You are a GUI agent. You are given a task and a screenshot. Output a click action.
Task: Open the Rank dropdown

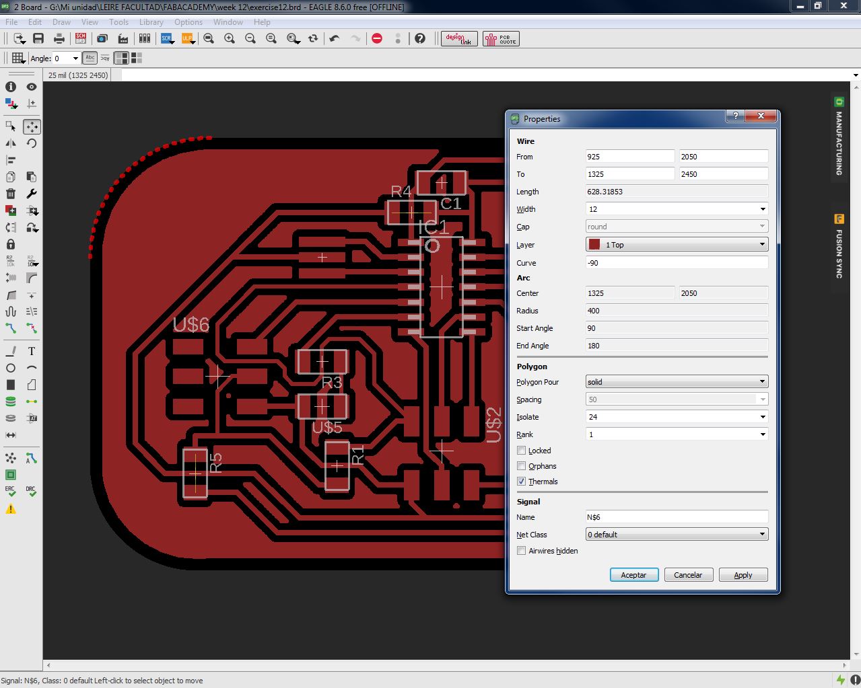click(762, 434)
